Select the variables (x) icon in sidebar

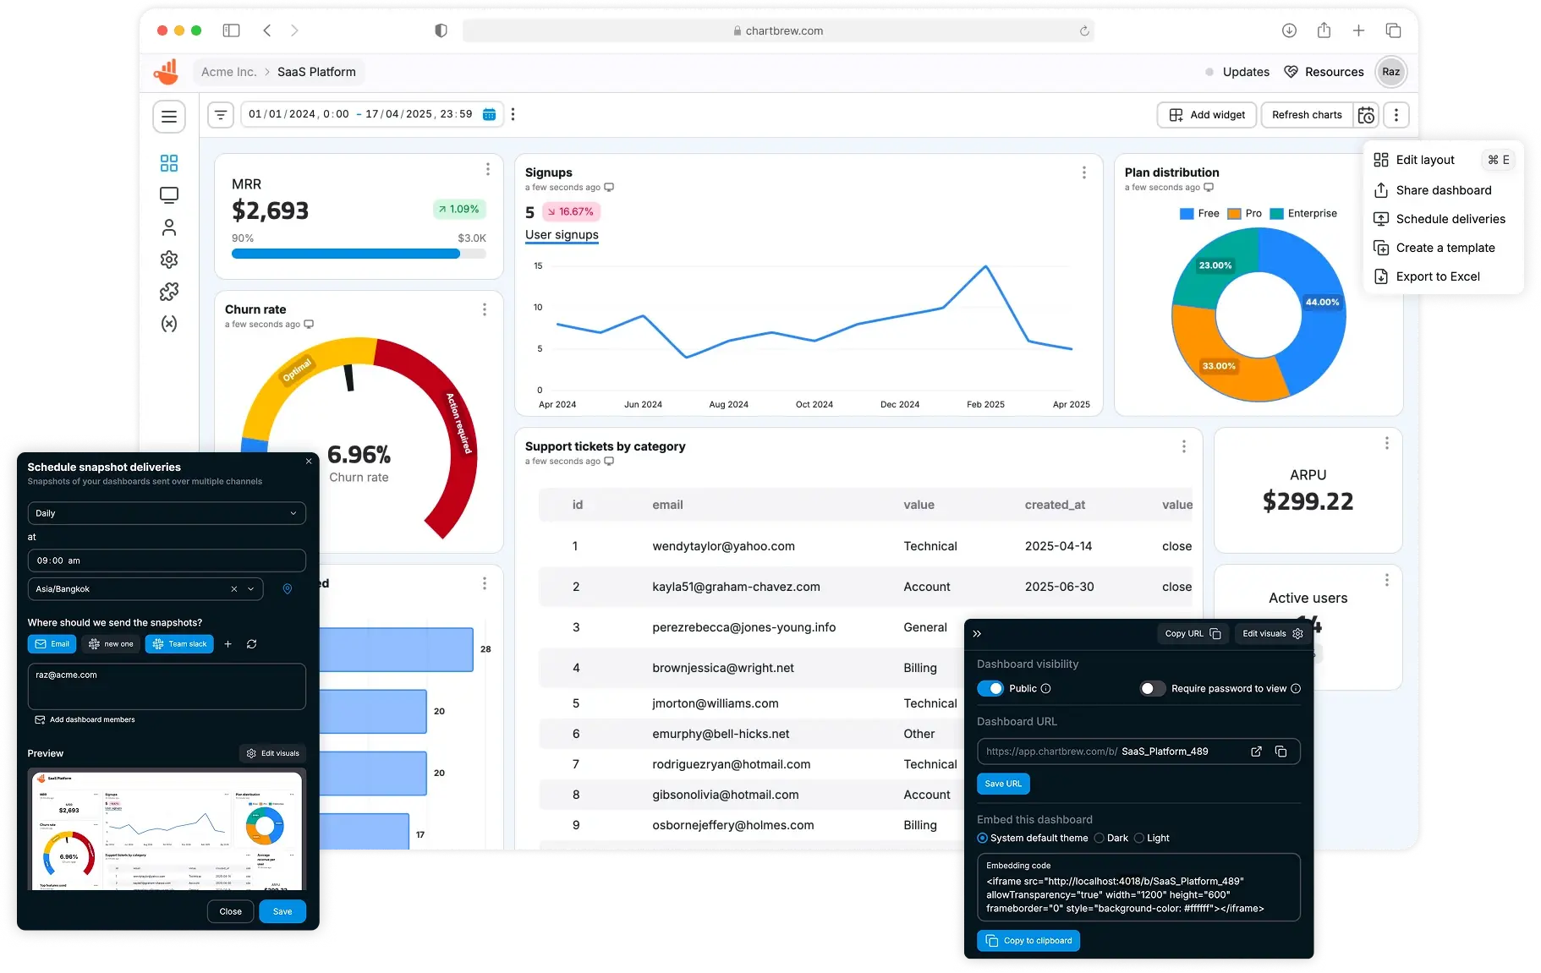pyautogui.click(x=169, y=324)
